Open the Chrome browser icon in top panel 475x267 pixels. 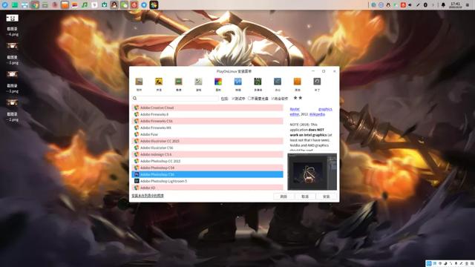point(35,5)
